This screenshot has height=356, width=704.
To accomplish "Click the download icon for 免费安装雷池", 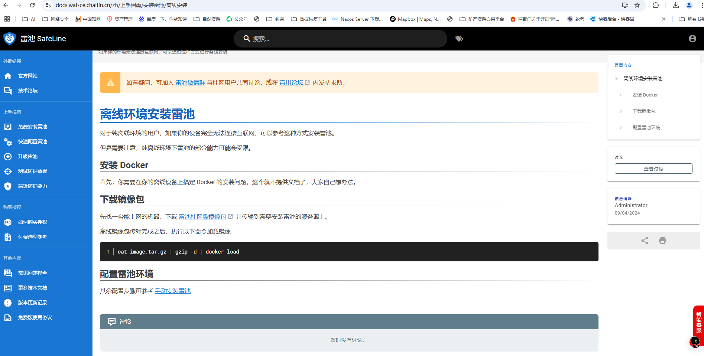I will 8,127.
